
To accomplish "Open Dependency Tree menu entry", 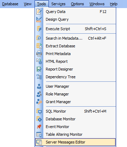I will 75,77.
